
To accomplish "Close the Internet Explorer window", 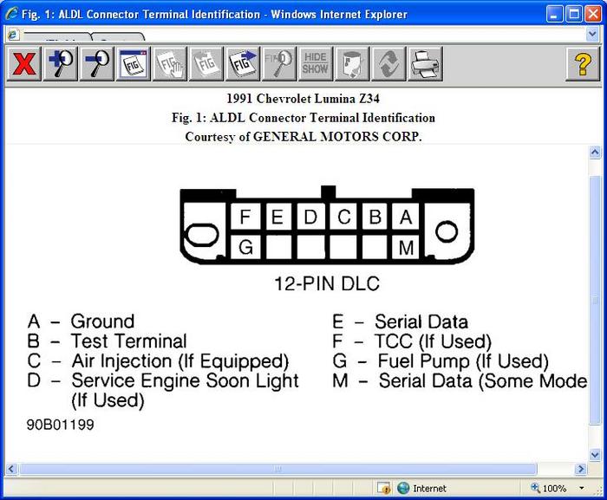I will [x=592, y=15].
